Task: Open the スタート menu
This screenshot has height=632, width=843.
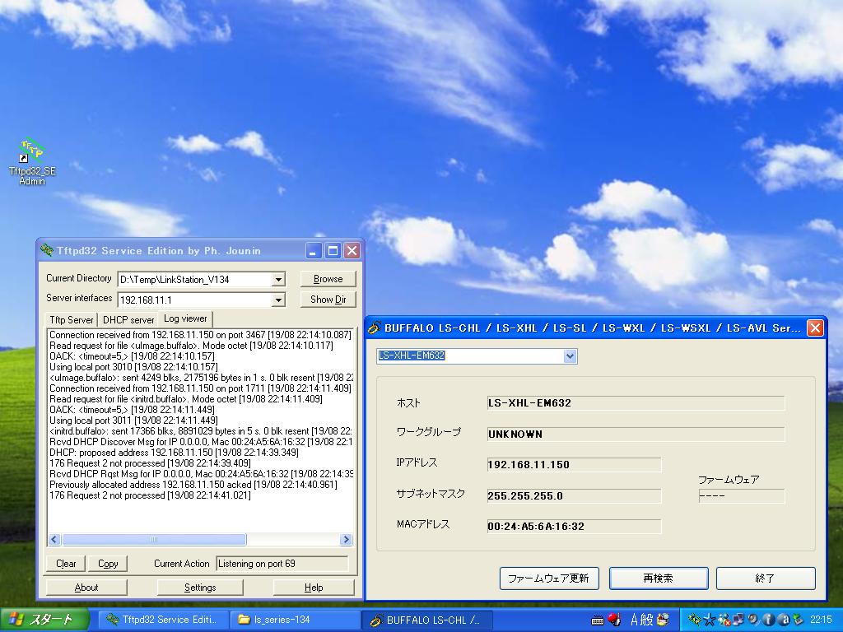Action: [45, 620]
